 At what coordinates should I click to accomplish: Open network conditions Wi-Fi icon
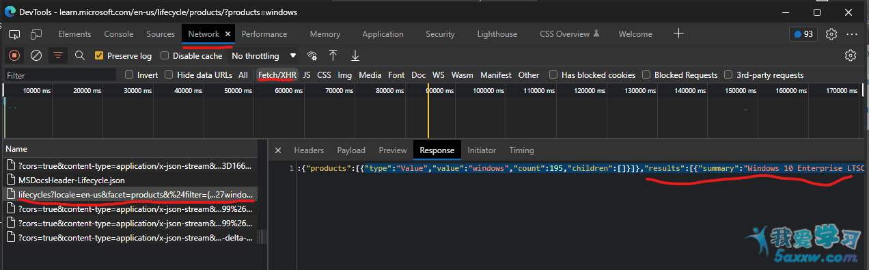tap(312, 55)
